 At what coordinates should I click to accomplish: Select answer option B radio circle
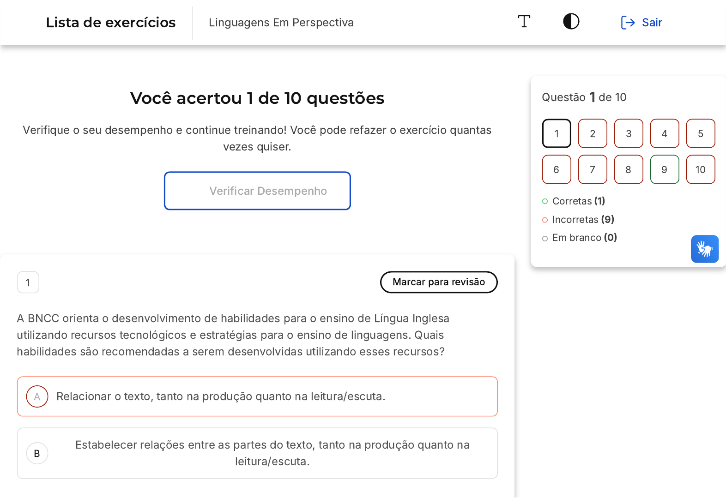(x=37, y=453)
